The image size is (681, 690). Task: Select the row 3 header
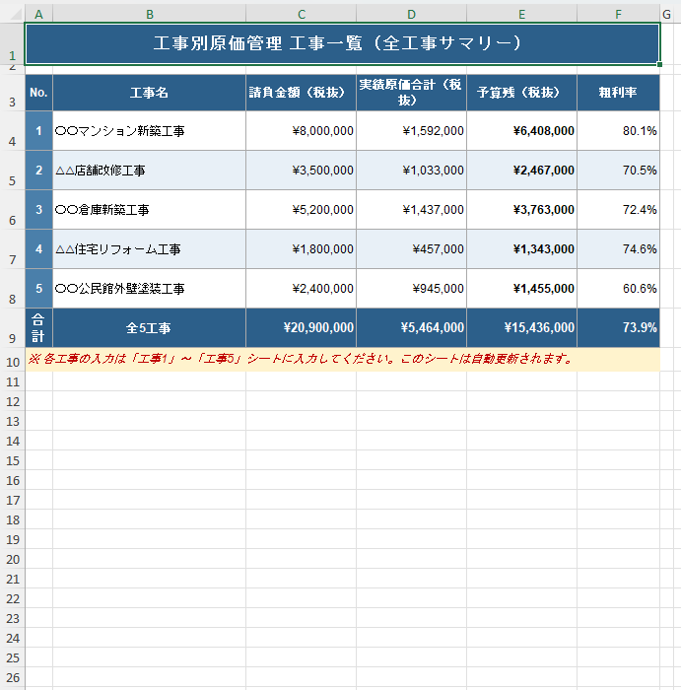[12, 102]
